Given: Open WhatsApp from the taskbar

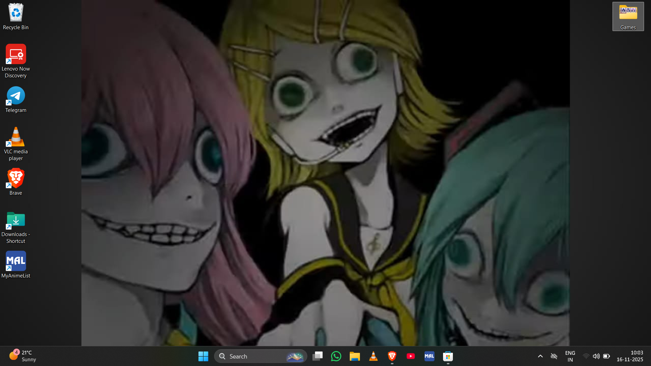Looking at the screenshot, I should click(336, 356).
